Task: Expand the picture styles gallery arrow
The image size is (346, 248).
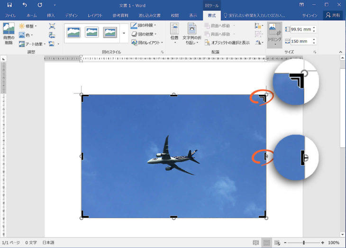Action: click(x=124, y=33)
